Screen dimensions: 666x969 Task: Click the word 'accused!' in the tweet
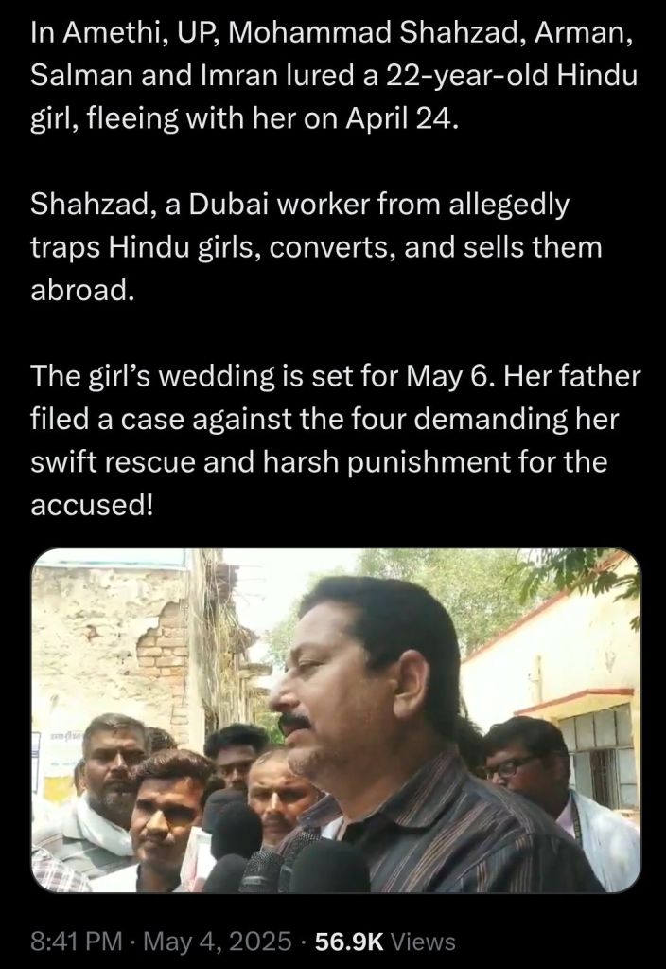point(92,505)
